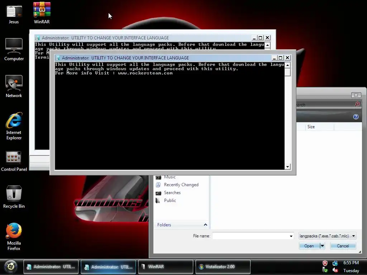Open the Jesus user folder desktop icon

[14, 14]
